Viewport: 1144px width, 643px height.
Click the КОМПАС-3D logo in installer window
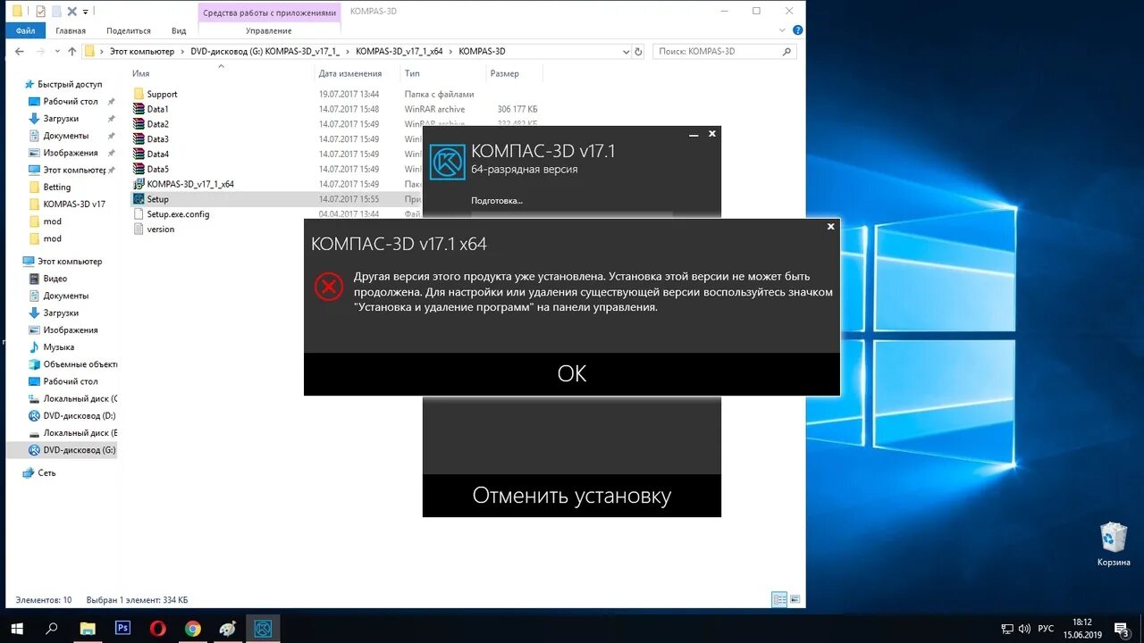tap(448, 162)
